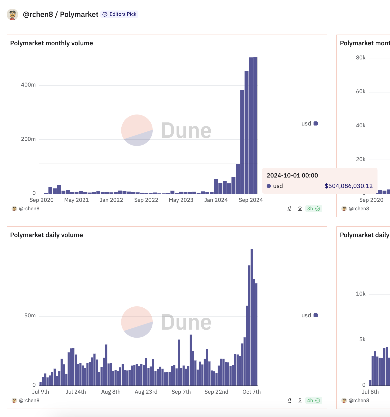Open @rchen8 author link on top right card

359,209
